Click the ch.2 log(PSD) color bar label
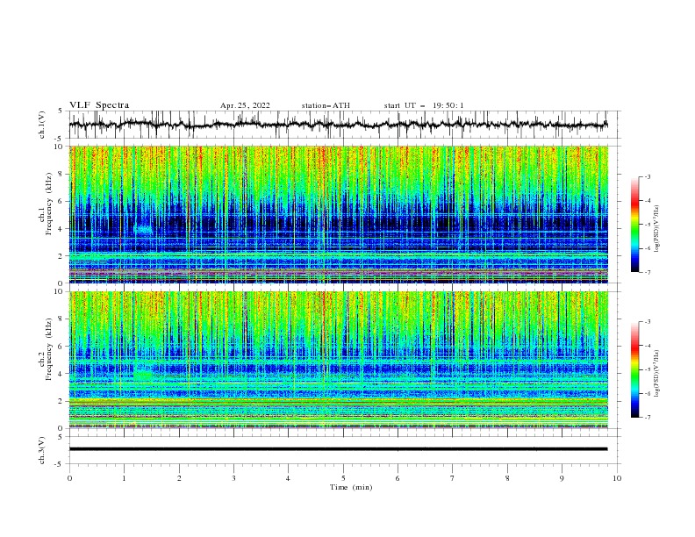695x537 pixels. tap(657, 374)
